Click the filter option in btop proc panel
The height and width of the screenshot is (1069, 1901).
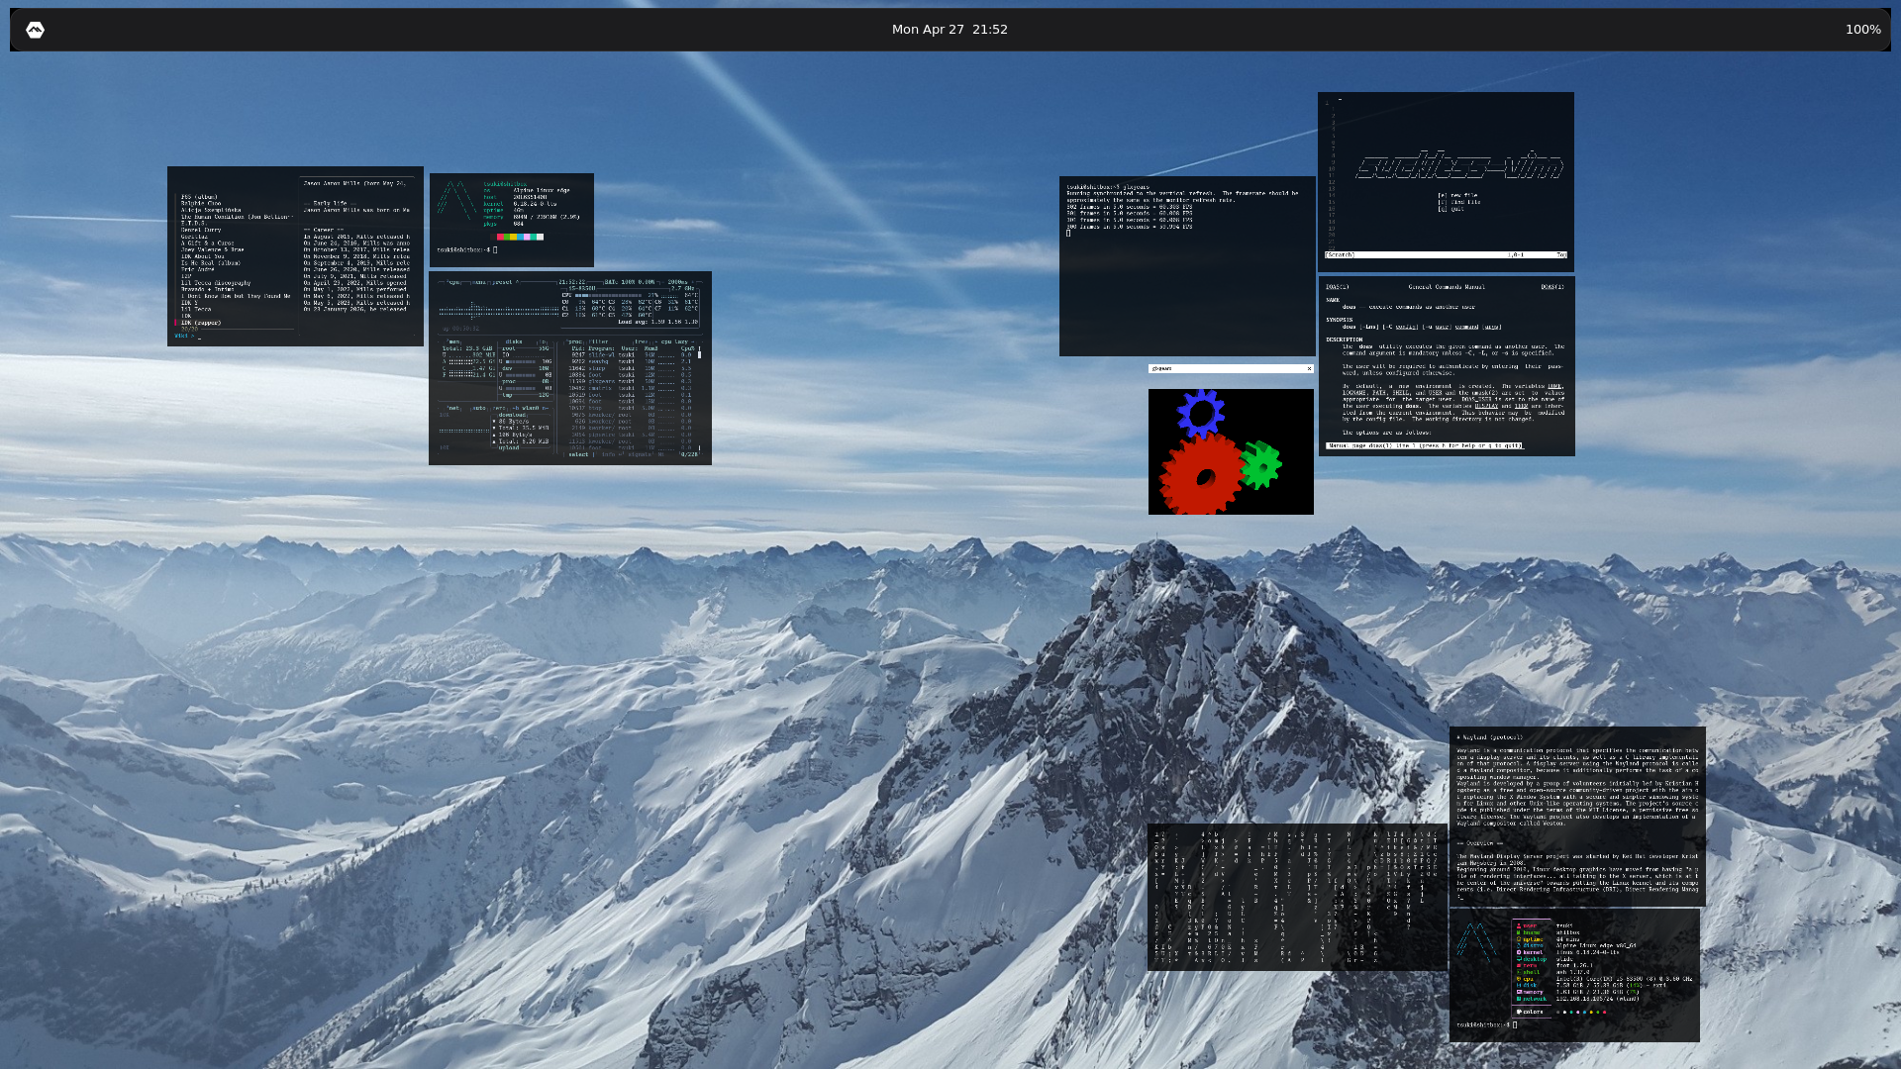click(598, 341)
